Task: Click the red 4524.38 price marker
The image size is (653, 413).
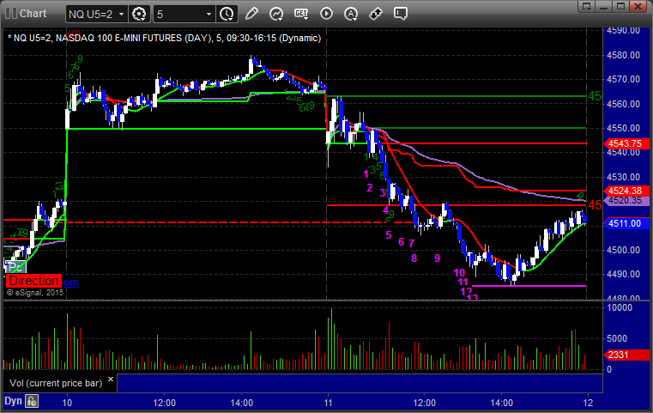Action: pyautogui.click(x=626, y=191)
